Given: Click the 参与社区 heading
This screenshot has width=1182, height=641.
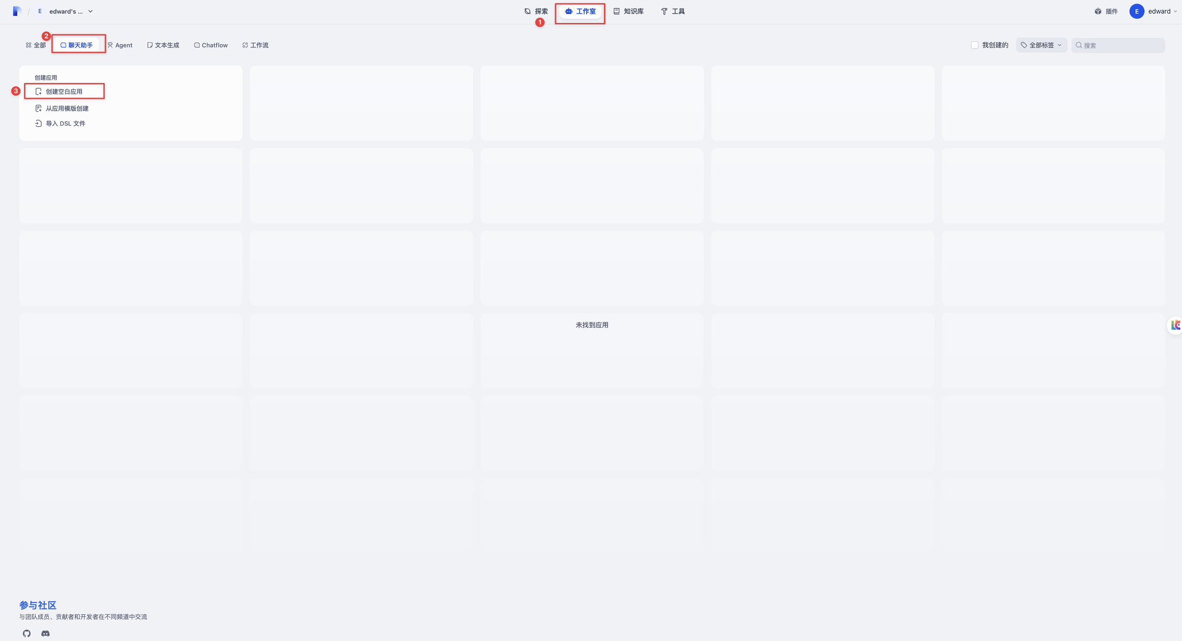Looking at the screenshot, I should tap(38, 605).
